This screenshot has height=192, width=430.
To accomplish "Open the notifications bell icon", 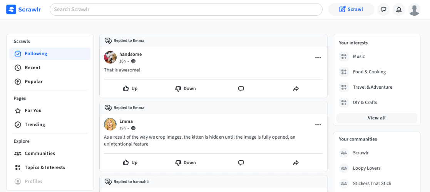I will pos(399,10).
